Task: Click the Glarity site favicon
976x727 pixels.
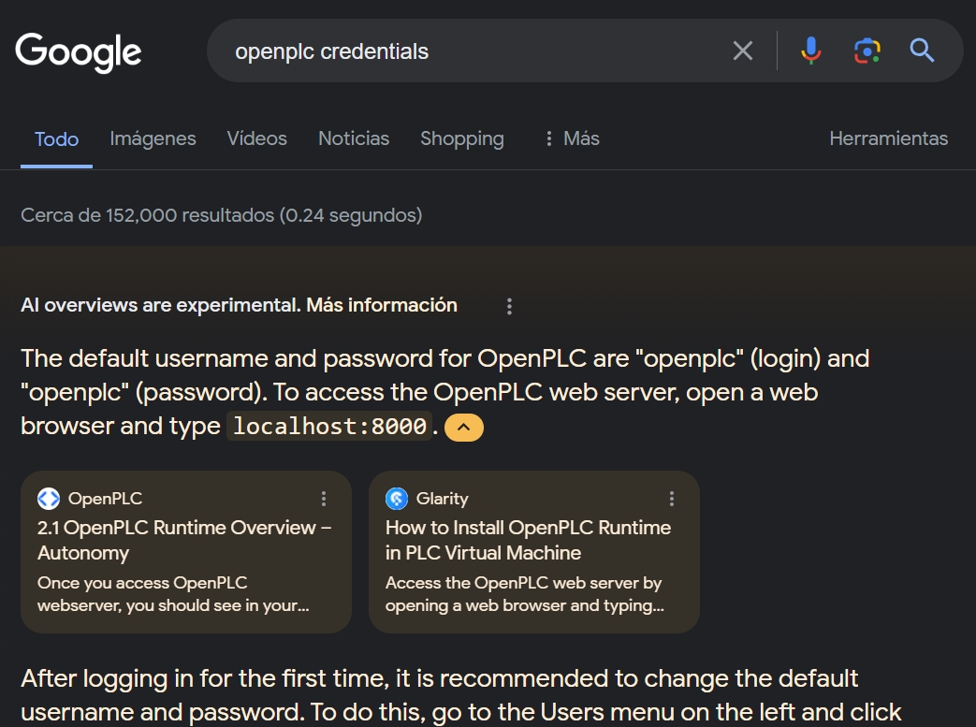Action: [397, 499]
